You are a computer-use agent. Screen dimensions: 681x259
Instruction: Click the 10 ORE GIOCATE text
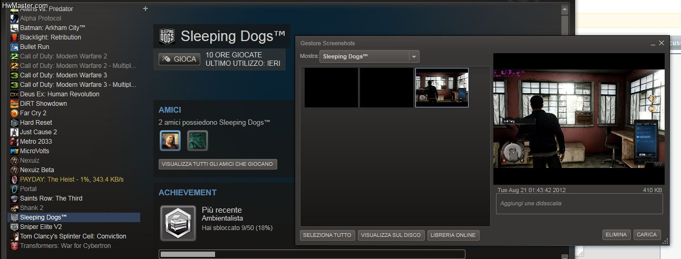[234, 55]
